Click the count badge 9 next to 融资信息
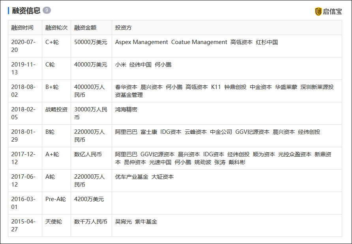Viewport: 352px width, 244px height. pos(47,10)
